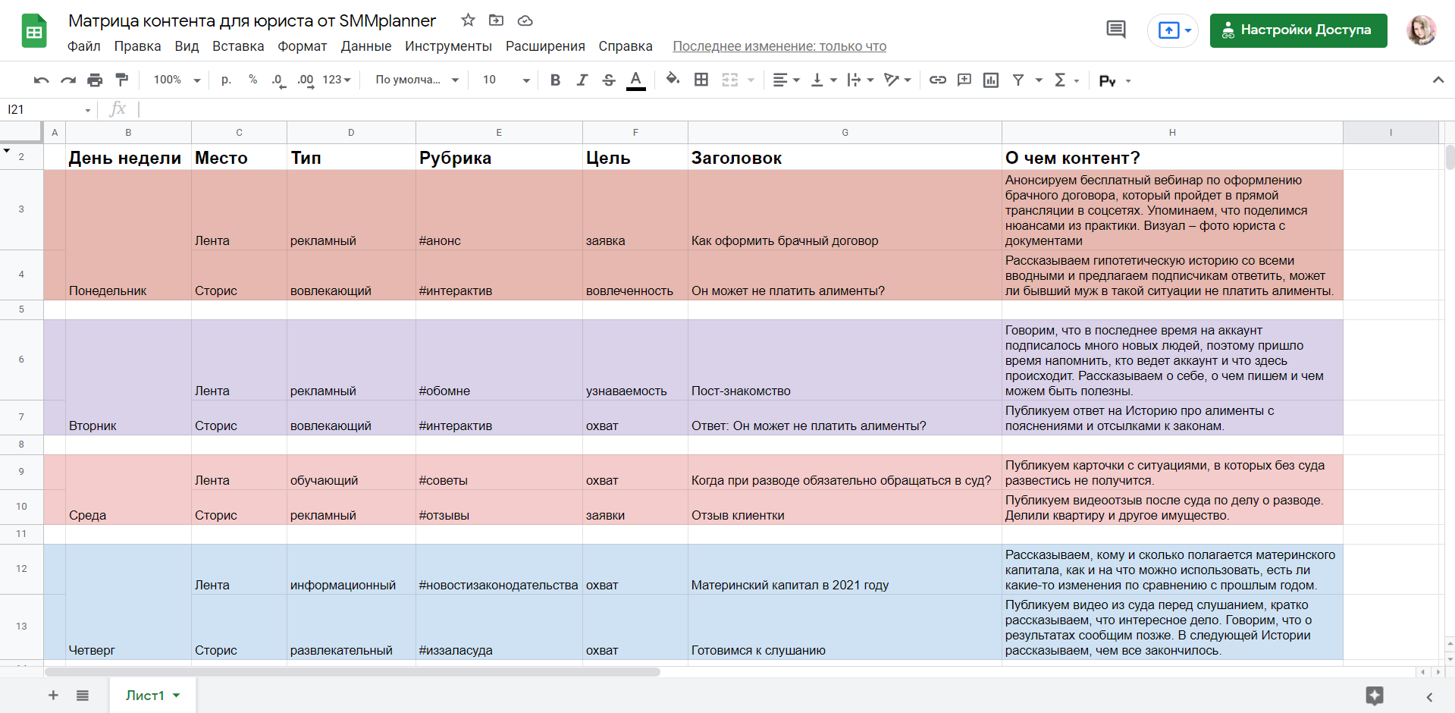Open the font family dropdown
Viewport: 1455px width, 713px height.
417,80
